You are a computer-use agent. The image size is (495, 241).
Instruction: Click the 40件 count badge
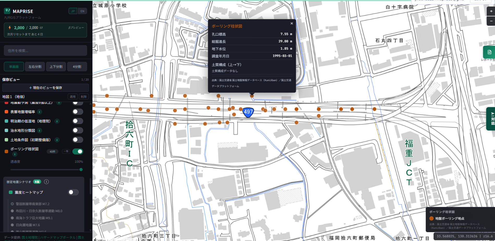pyautogui.click(x=52, y=152)
